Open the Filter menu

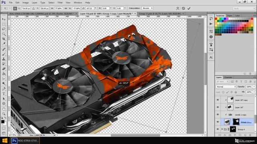pyautogui.click(x=60, y=3)
